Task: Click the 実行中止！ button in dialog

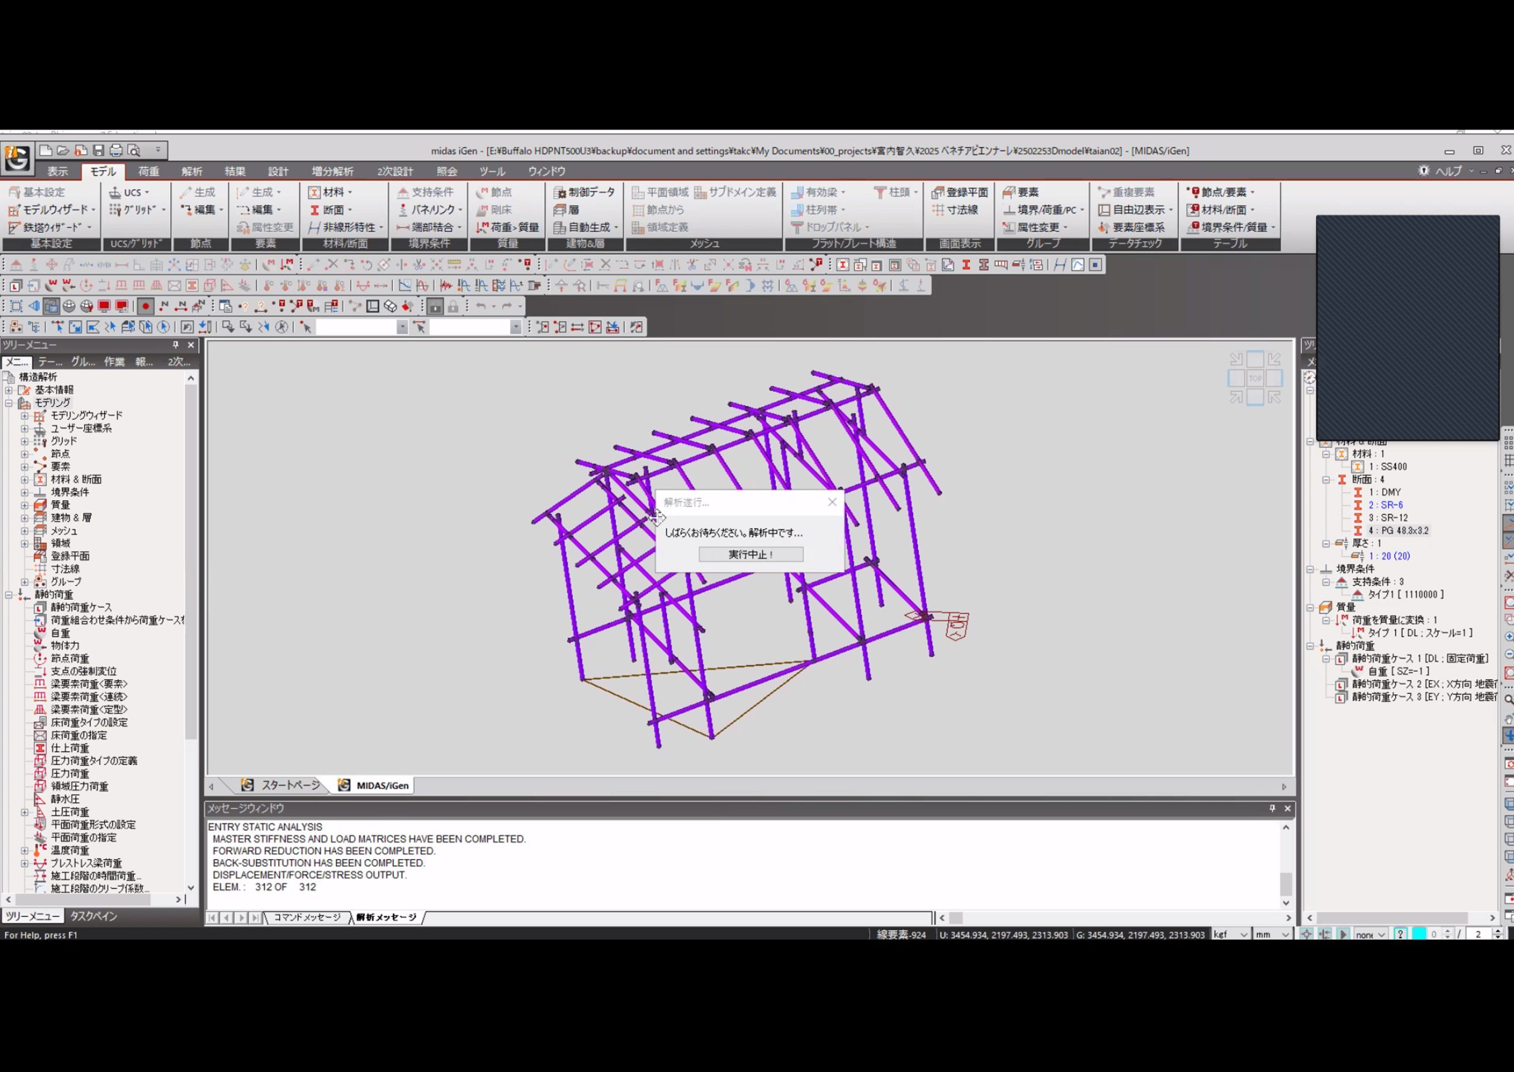Action: pos(750,555)
